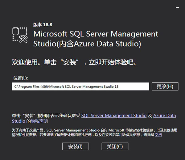Click the Microsoft SQL Server Management title line
185x160 pixels.
96,34
